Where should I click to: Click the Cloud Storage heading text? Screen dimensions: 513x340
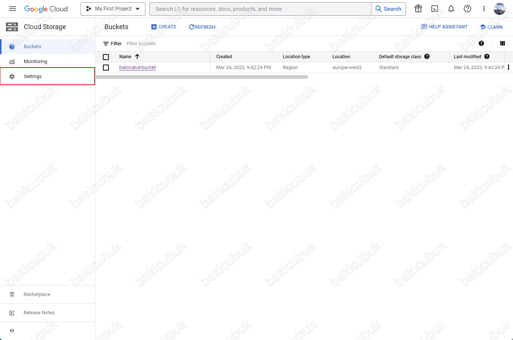45,27
